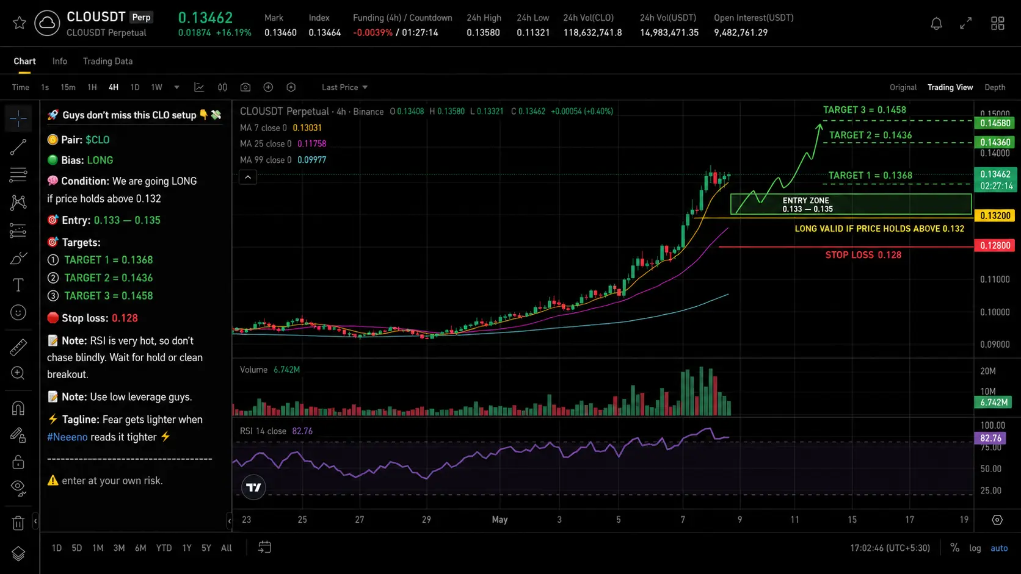This screenshot has width=1021, height=574.
Task: Open the object tree layers icon
Action: click(x=18, y=553)
